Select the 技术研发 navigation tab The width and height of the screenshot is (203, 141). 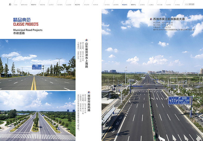[107, 5]
